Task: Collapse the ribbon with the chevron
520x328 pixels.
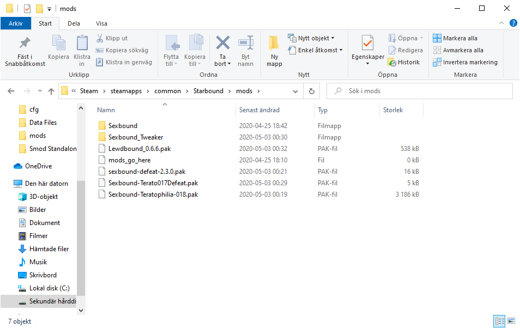Action: click(x=501, y=23)
